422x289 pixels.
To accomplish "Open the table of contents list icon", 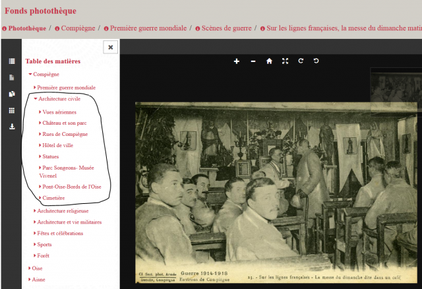I will pyautogui.click(x=12, y=61).
